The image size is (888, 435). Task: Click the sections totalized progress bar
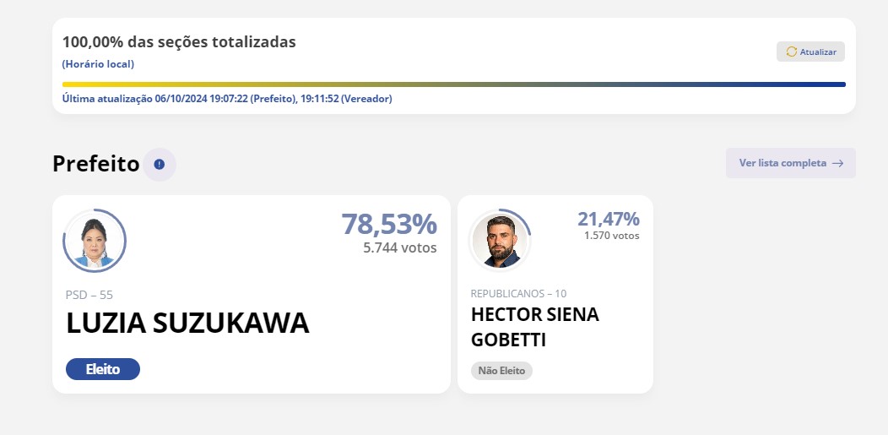pyautogui.click(x=453, y=84)
